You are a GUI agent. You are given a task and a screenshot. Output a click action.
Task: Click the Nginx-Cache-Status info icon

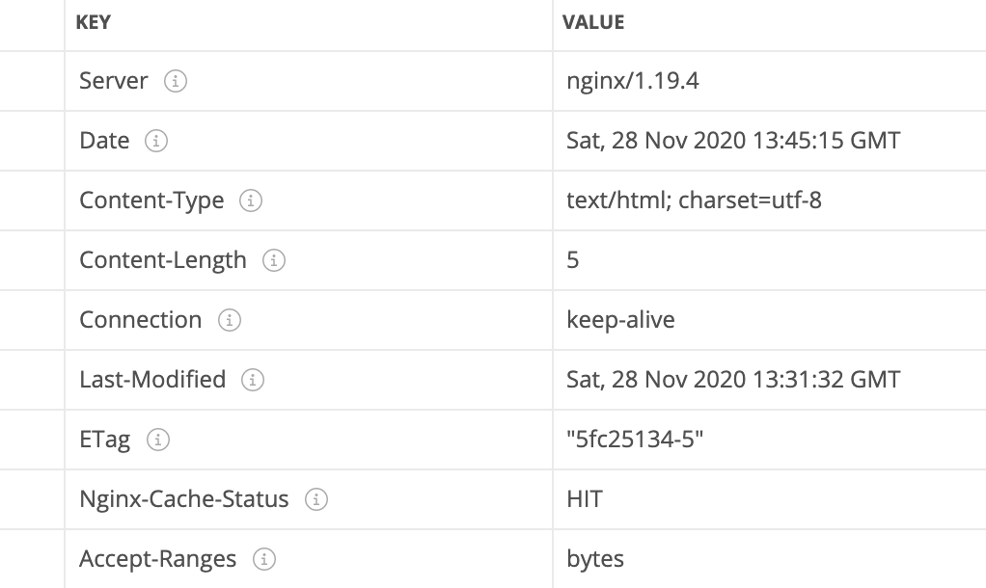tap(316, 499)
